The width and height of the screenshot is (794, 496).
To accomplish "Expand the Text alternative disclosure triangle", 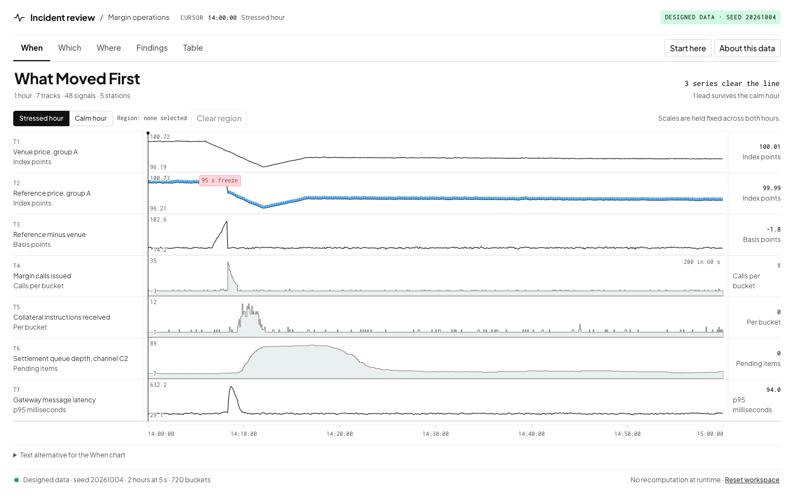I will 15,455.
